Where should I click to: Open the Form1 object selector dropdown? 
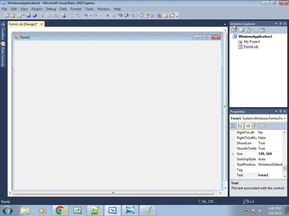pyautogui.click(x=284, y=118)
